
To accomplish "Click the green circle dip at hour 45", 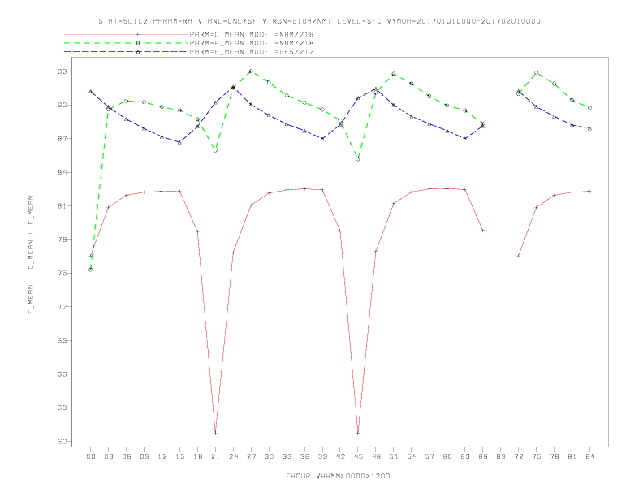I will click(358, 159).
